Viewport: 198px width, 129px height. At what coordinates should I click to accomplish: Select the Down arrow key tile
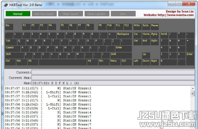(x=146, y=62)
